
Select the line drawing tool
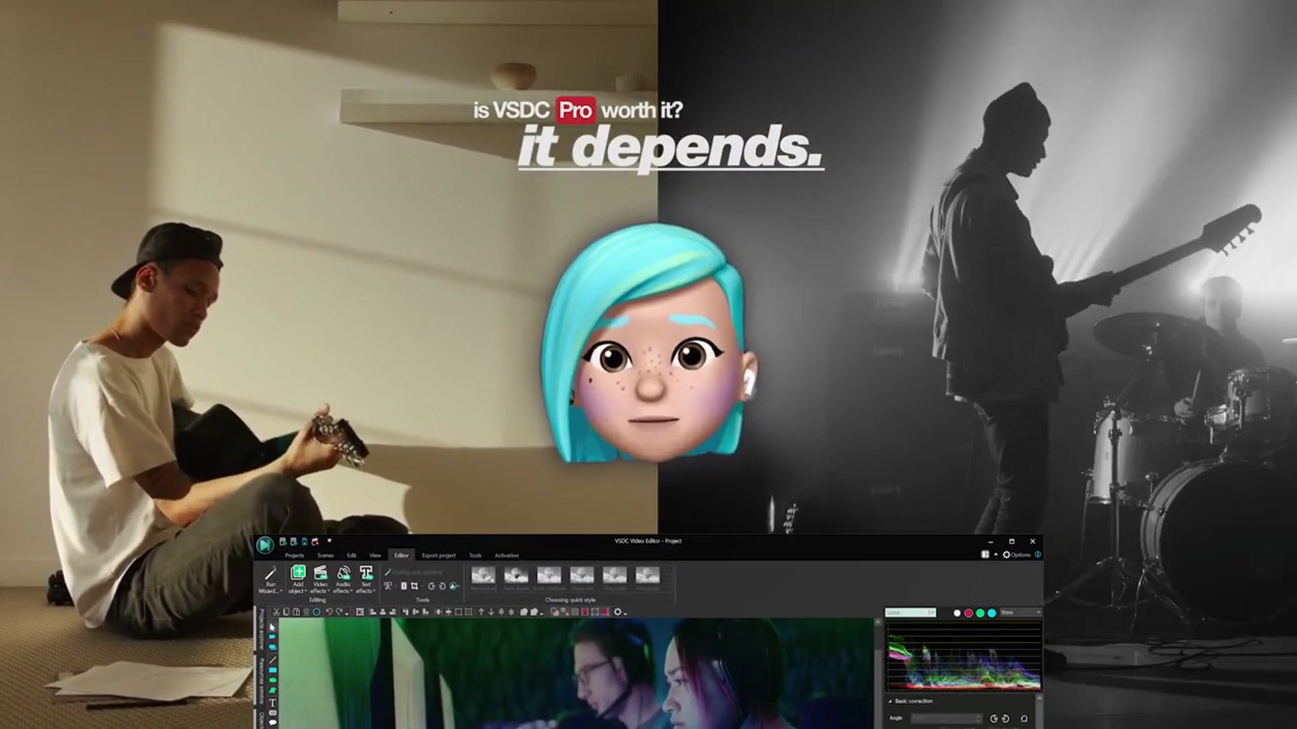[272, 659]
